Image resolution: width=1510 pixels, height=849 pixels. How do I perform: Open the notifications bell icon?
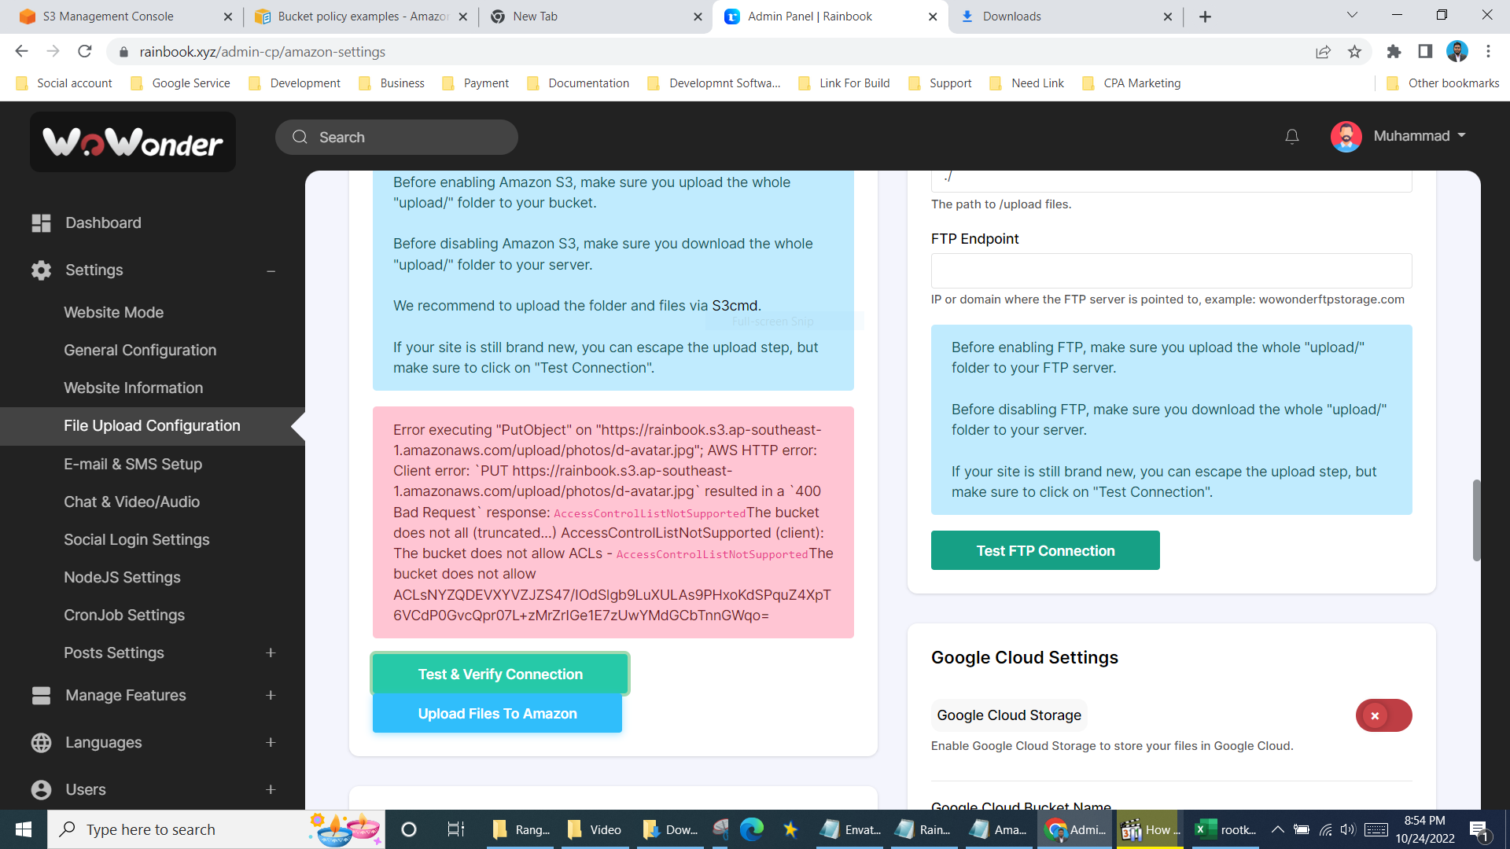click(1291, 137)
